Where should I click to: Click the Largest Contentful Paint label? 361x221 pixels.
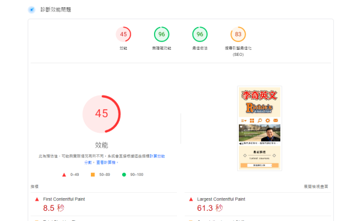[221, 199]
